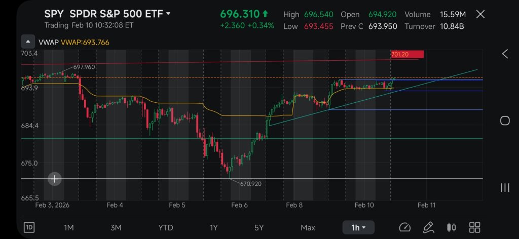This screenshot has height=239, width=519.
Task: Open the speedometer indicator settings icon
Action: pos(404,227)
